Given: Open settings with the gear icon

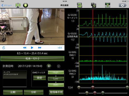Looking at the screenshot, I should pyautogui.click(x=123, y=5).
